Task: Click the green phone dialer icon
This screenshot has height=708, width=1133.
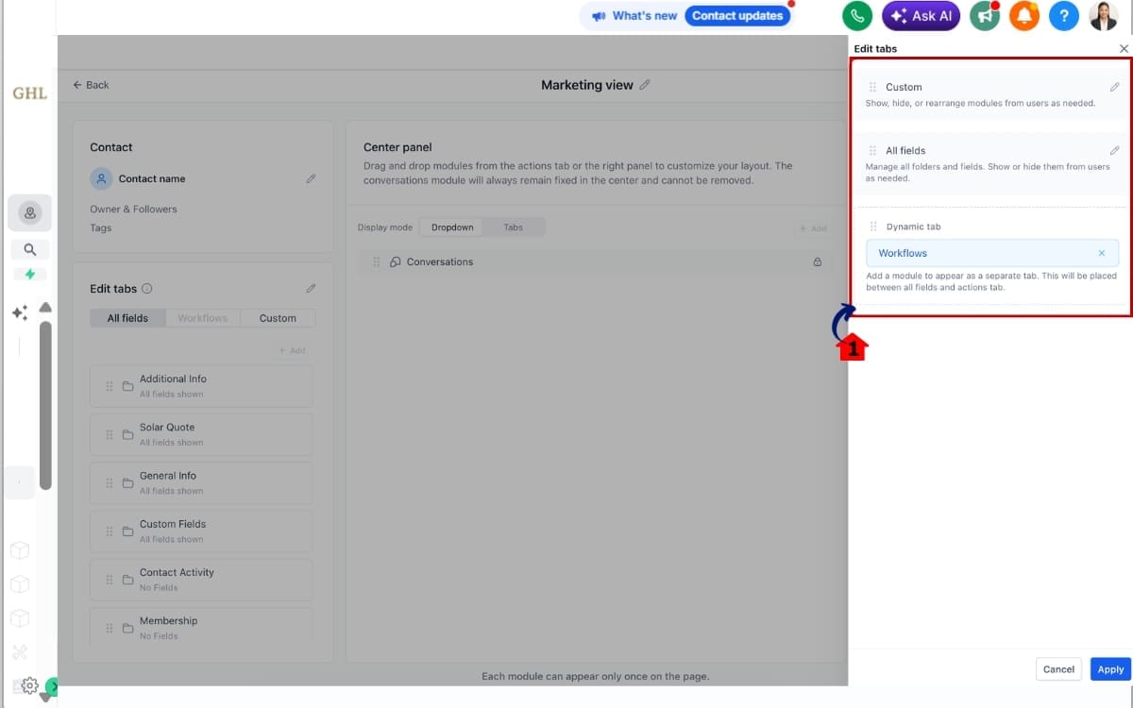Action: coord(857,16)
